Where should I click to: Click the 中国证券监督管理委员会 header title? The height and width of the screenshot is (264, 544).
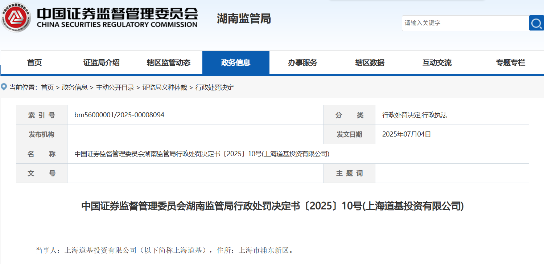click(x=118, y=13)
